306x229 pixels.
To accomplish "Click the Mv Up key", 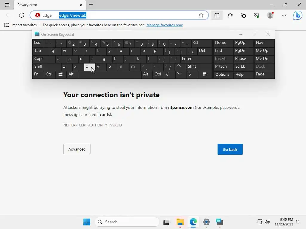I will click(264, 51).
